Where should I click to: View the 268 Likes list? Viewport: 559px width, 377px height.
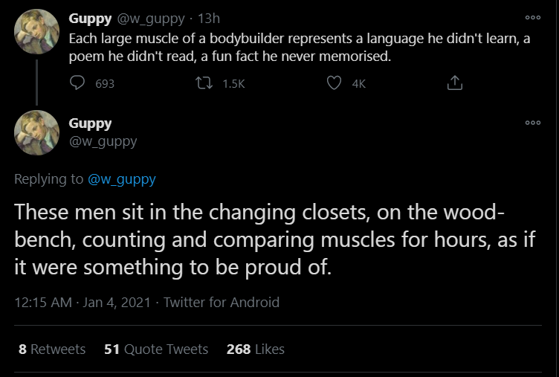pos(255,349)
